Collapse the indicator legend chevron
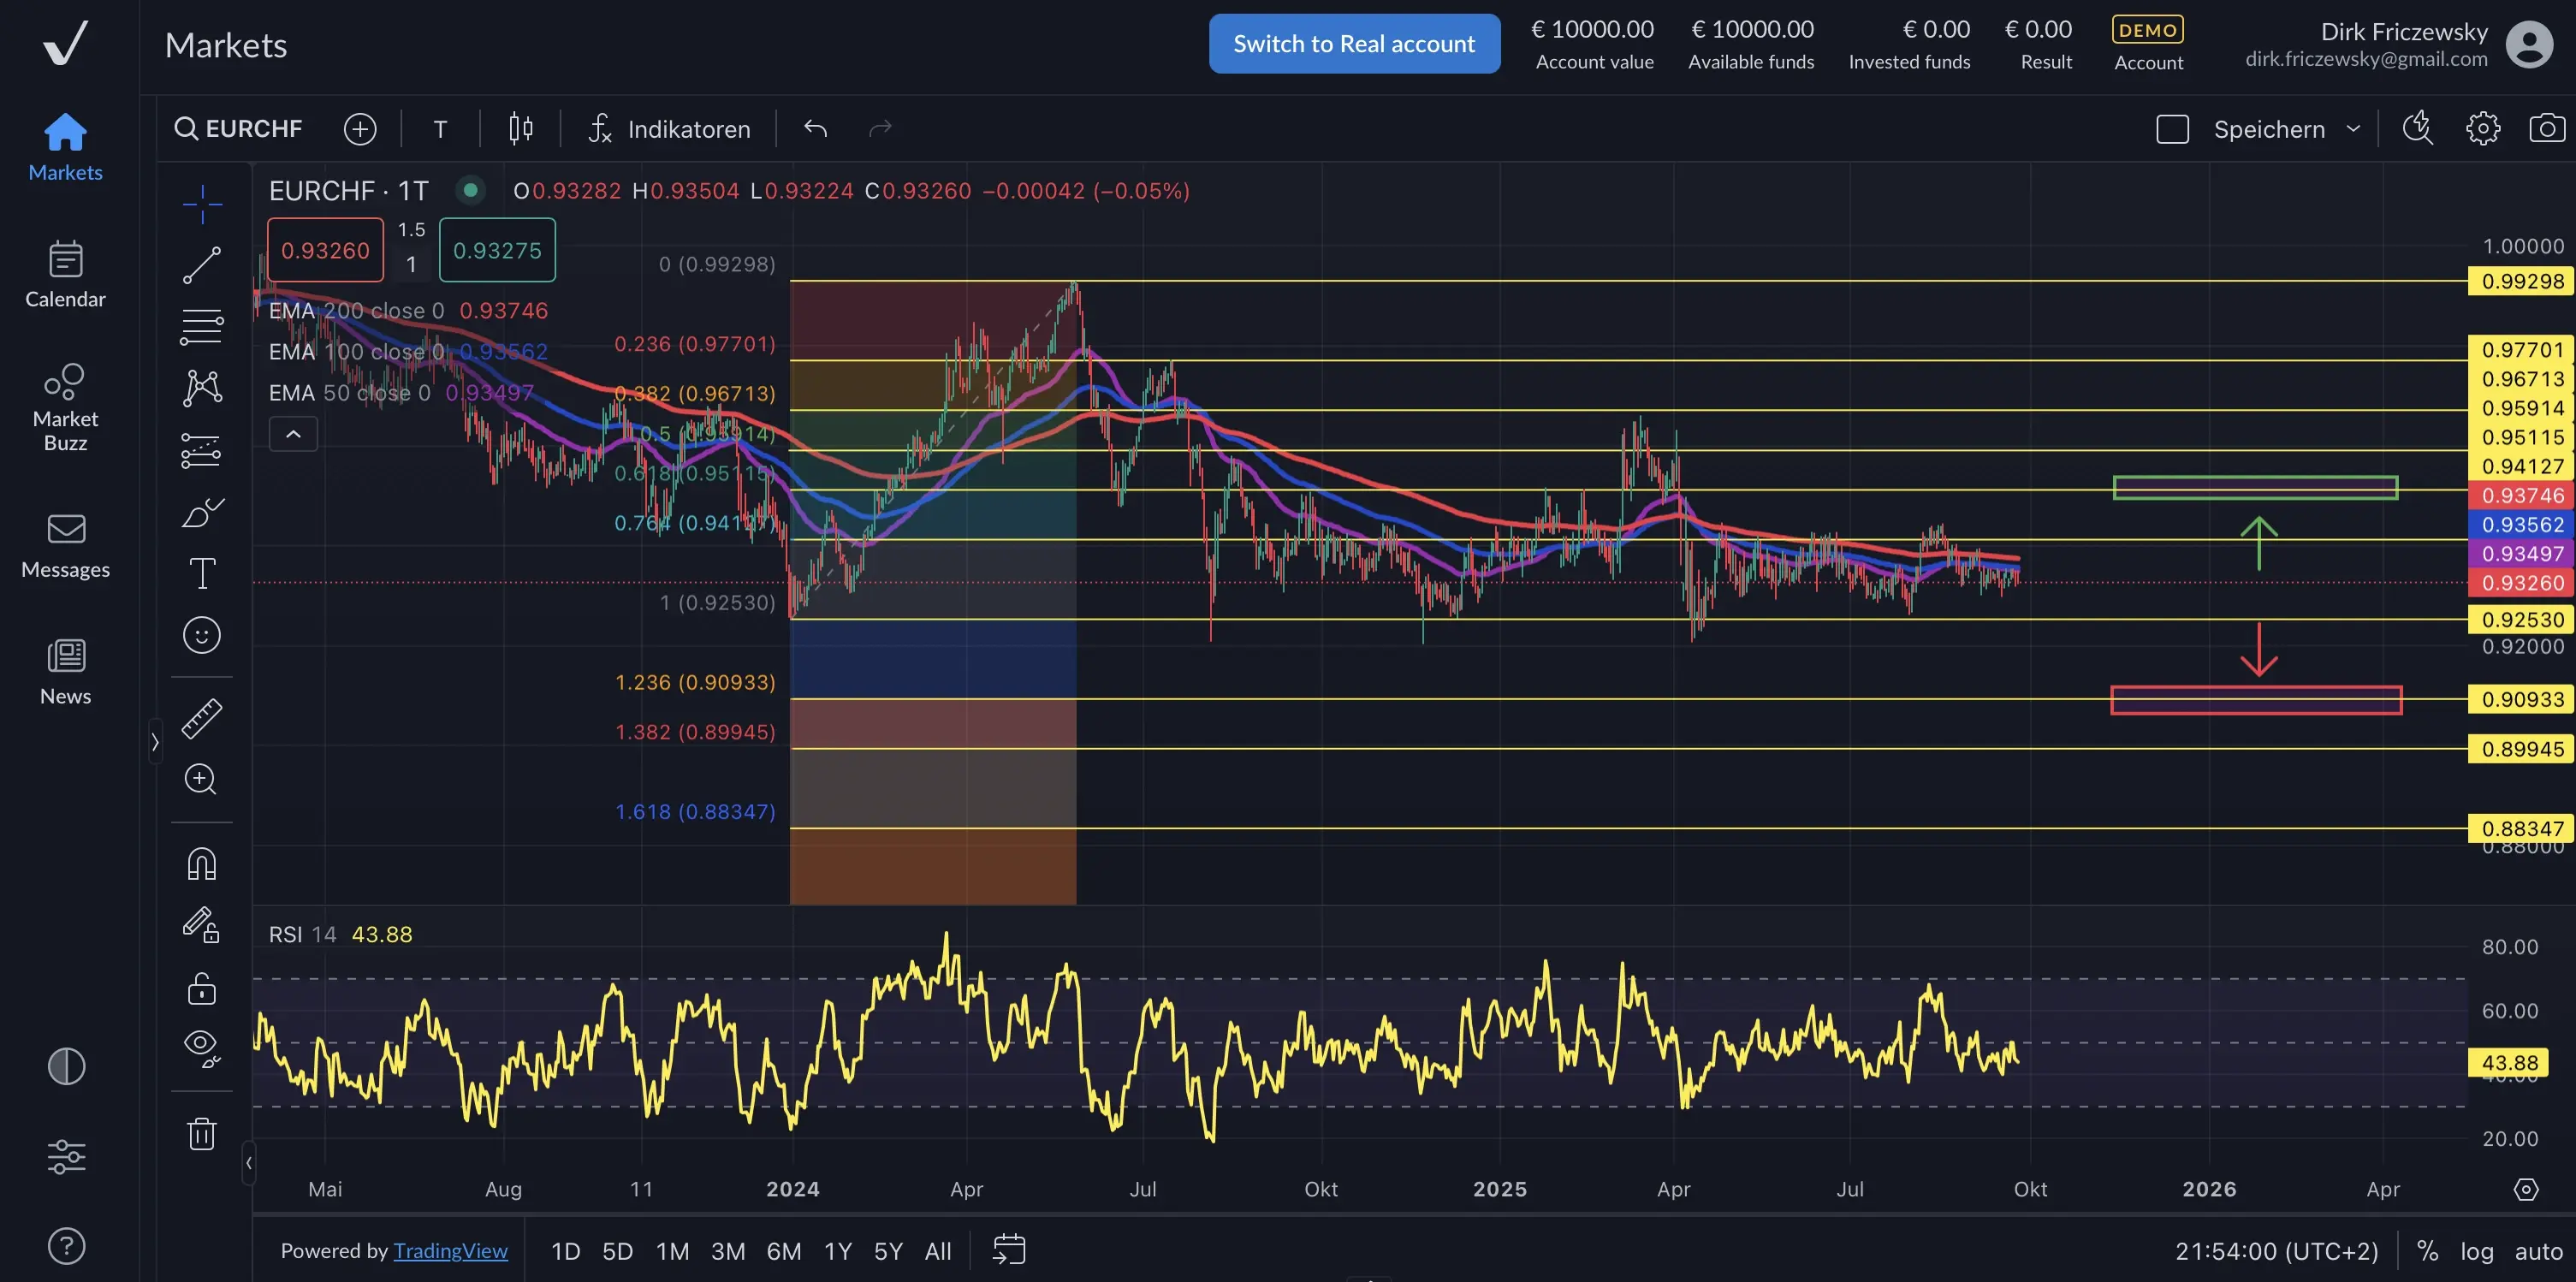This screenshot has width=2576, height=1282. [293, 434]
